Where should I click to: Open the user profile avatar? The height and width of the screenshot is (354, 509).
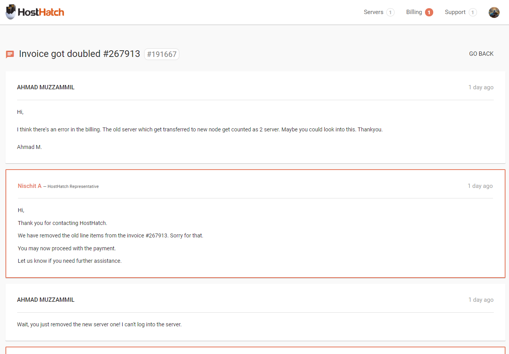[x=494, y=12]
